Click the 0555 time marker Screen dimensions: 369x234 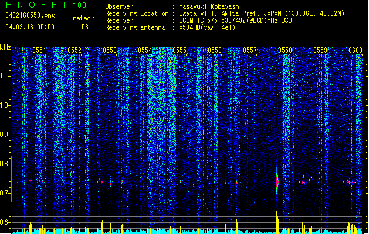point(180,50)
